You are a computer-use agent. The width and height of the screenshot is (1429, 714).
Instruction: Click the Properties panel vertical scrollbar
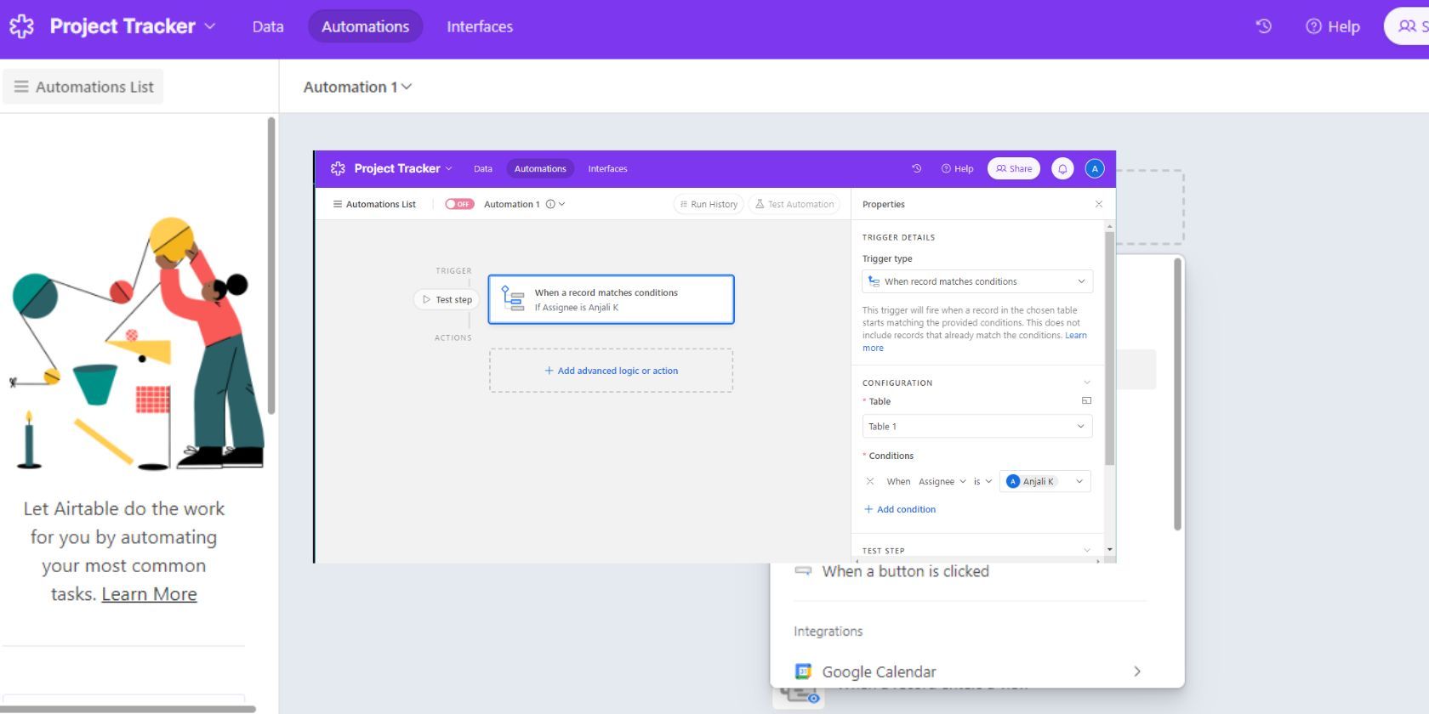point(1109,348)
